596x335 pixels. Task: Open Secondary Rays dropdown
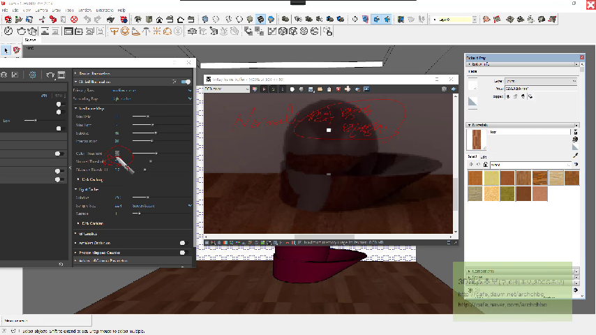[152, 99]
